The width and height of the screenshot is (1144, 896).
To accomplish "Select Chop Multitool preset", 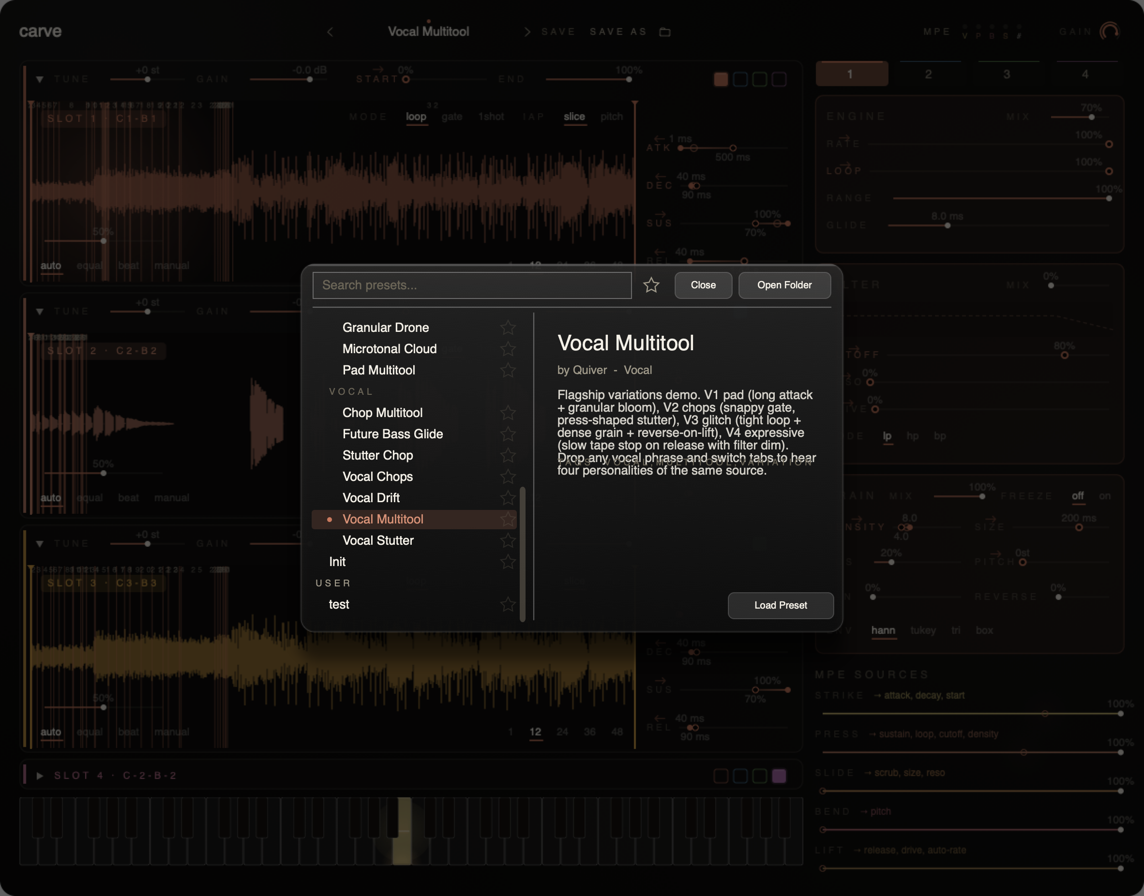I will [x=382, y=413].
